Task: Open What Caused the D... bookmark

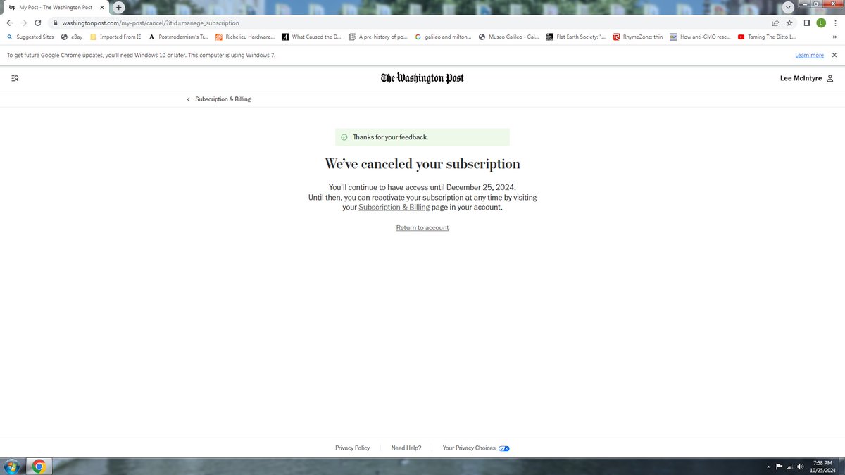Action: click(x=311, y=37)
